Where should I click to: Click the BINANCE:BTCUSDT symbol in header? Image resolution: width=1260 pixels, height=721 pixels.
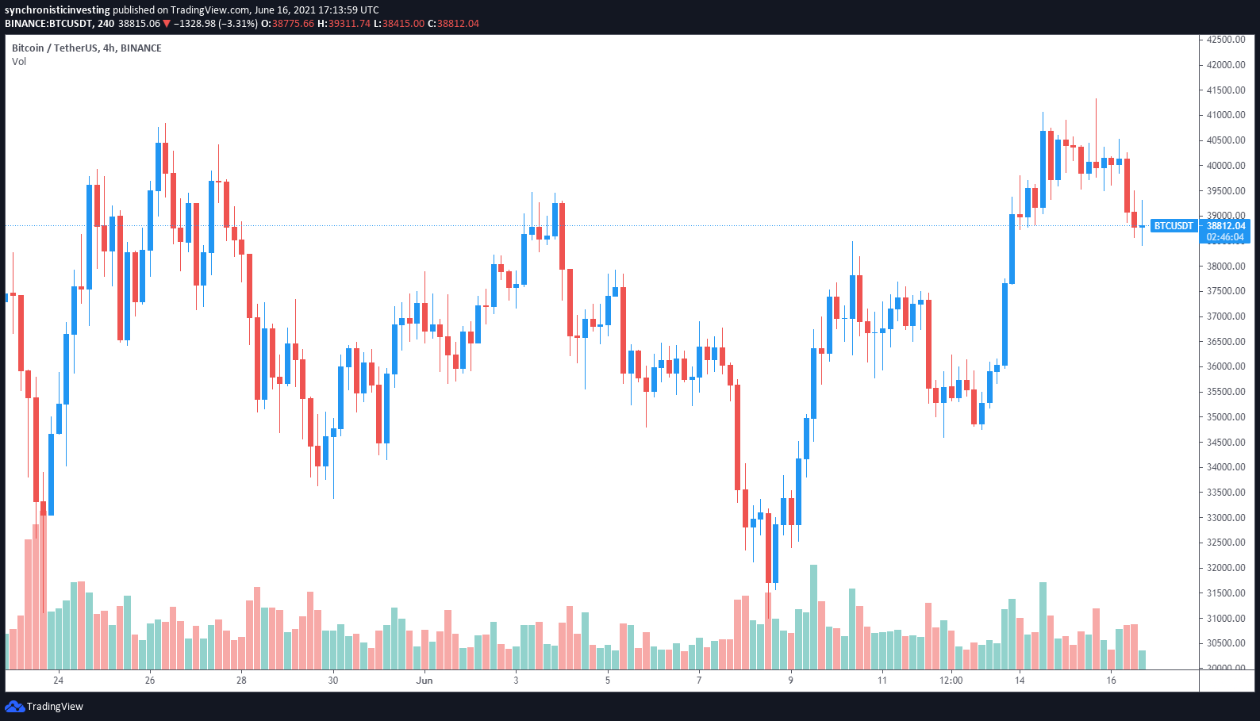click(x=48, y=24)
